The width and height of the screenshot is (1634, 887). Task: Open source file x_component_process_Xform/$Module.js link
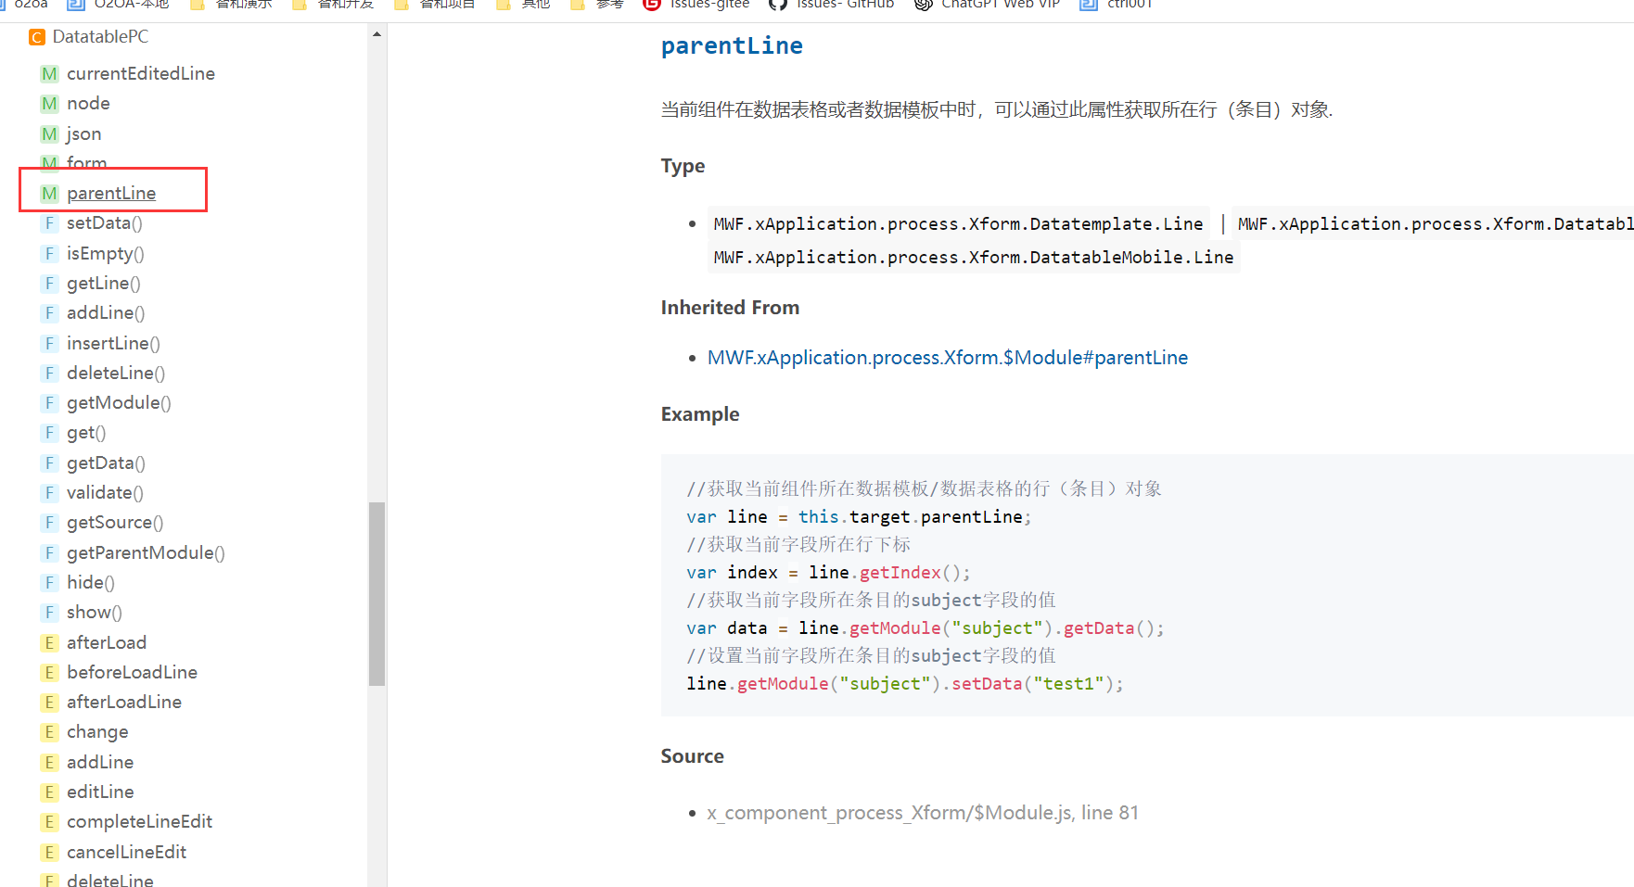(x=922, y=813)
